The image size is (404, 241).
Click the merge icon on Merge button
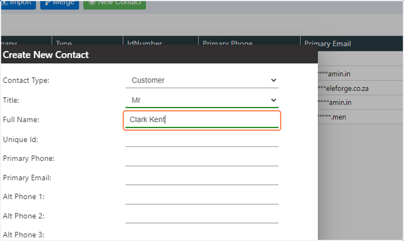pos(47,3)
